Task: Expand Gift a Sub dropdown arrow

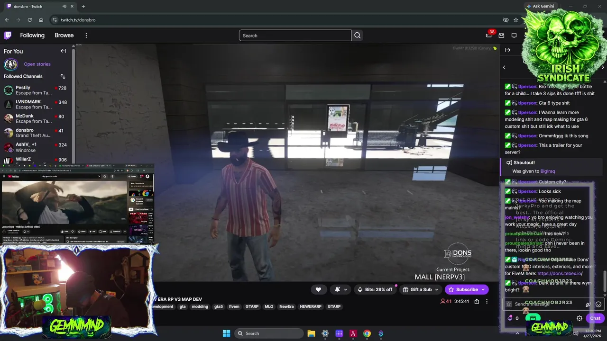Action: (436, 289)
